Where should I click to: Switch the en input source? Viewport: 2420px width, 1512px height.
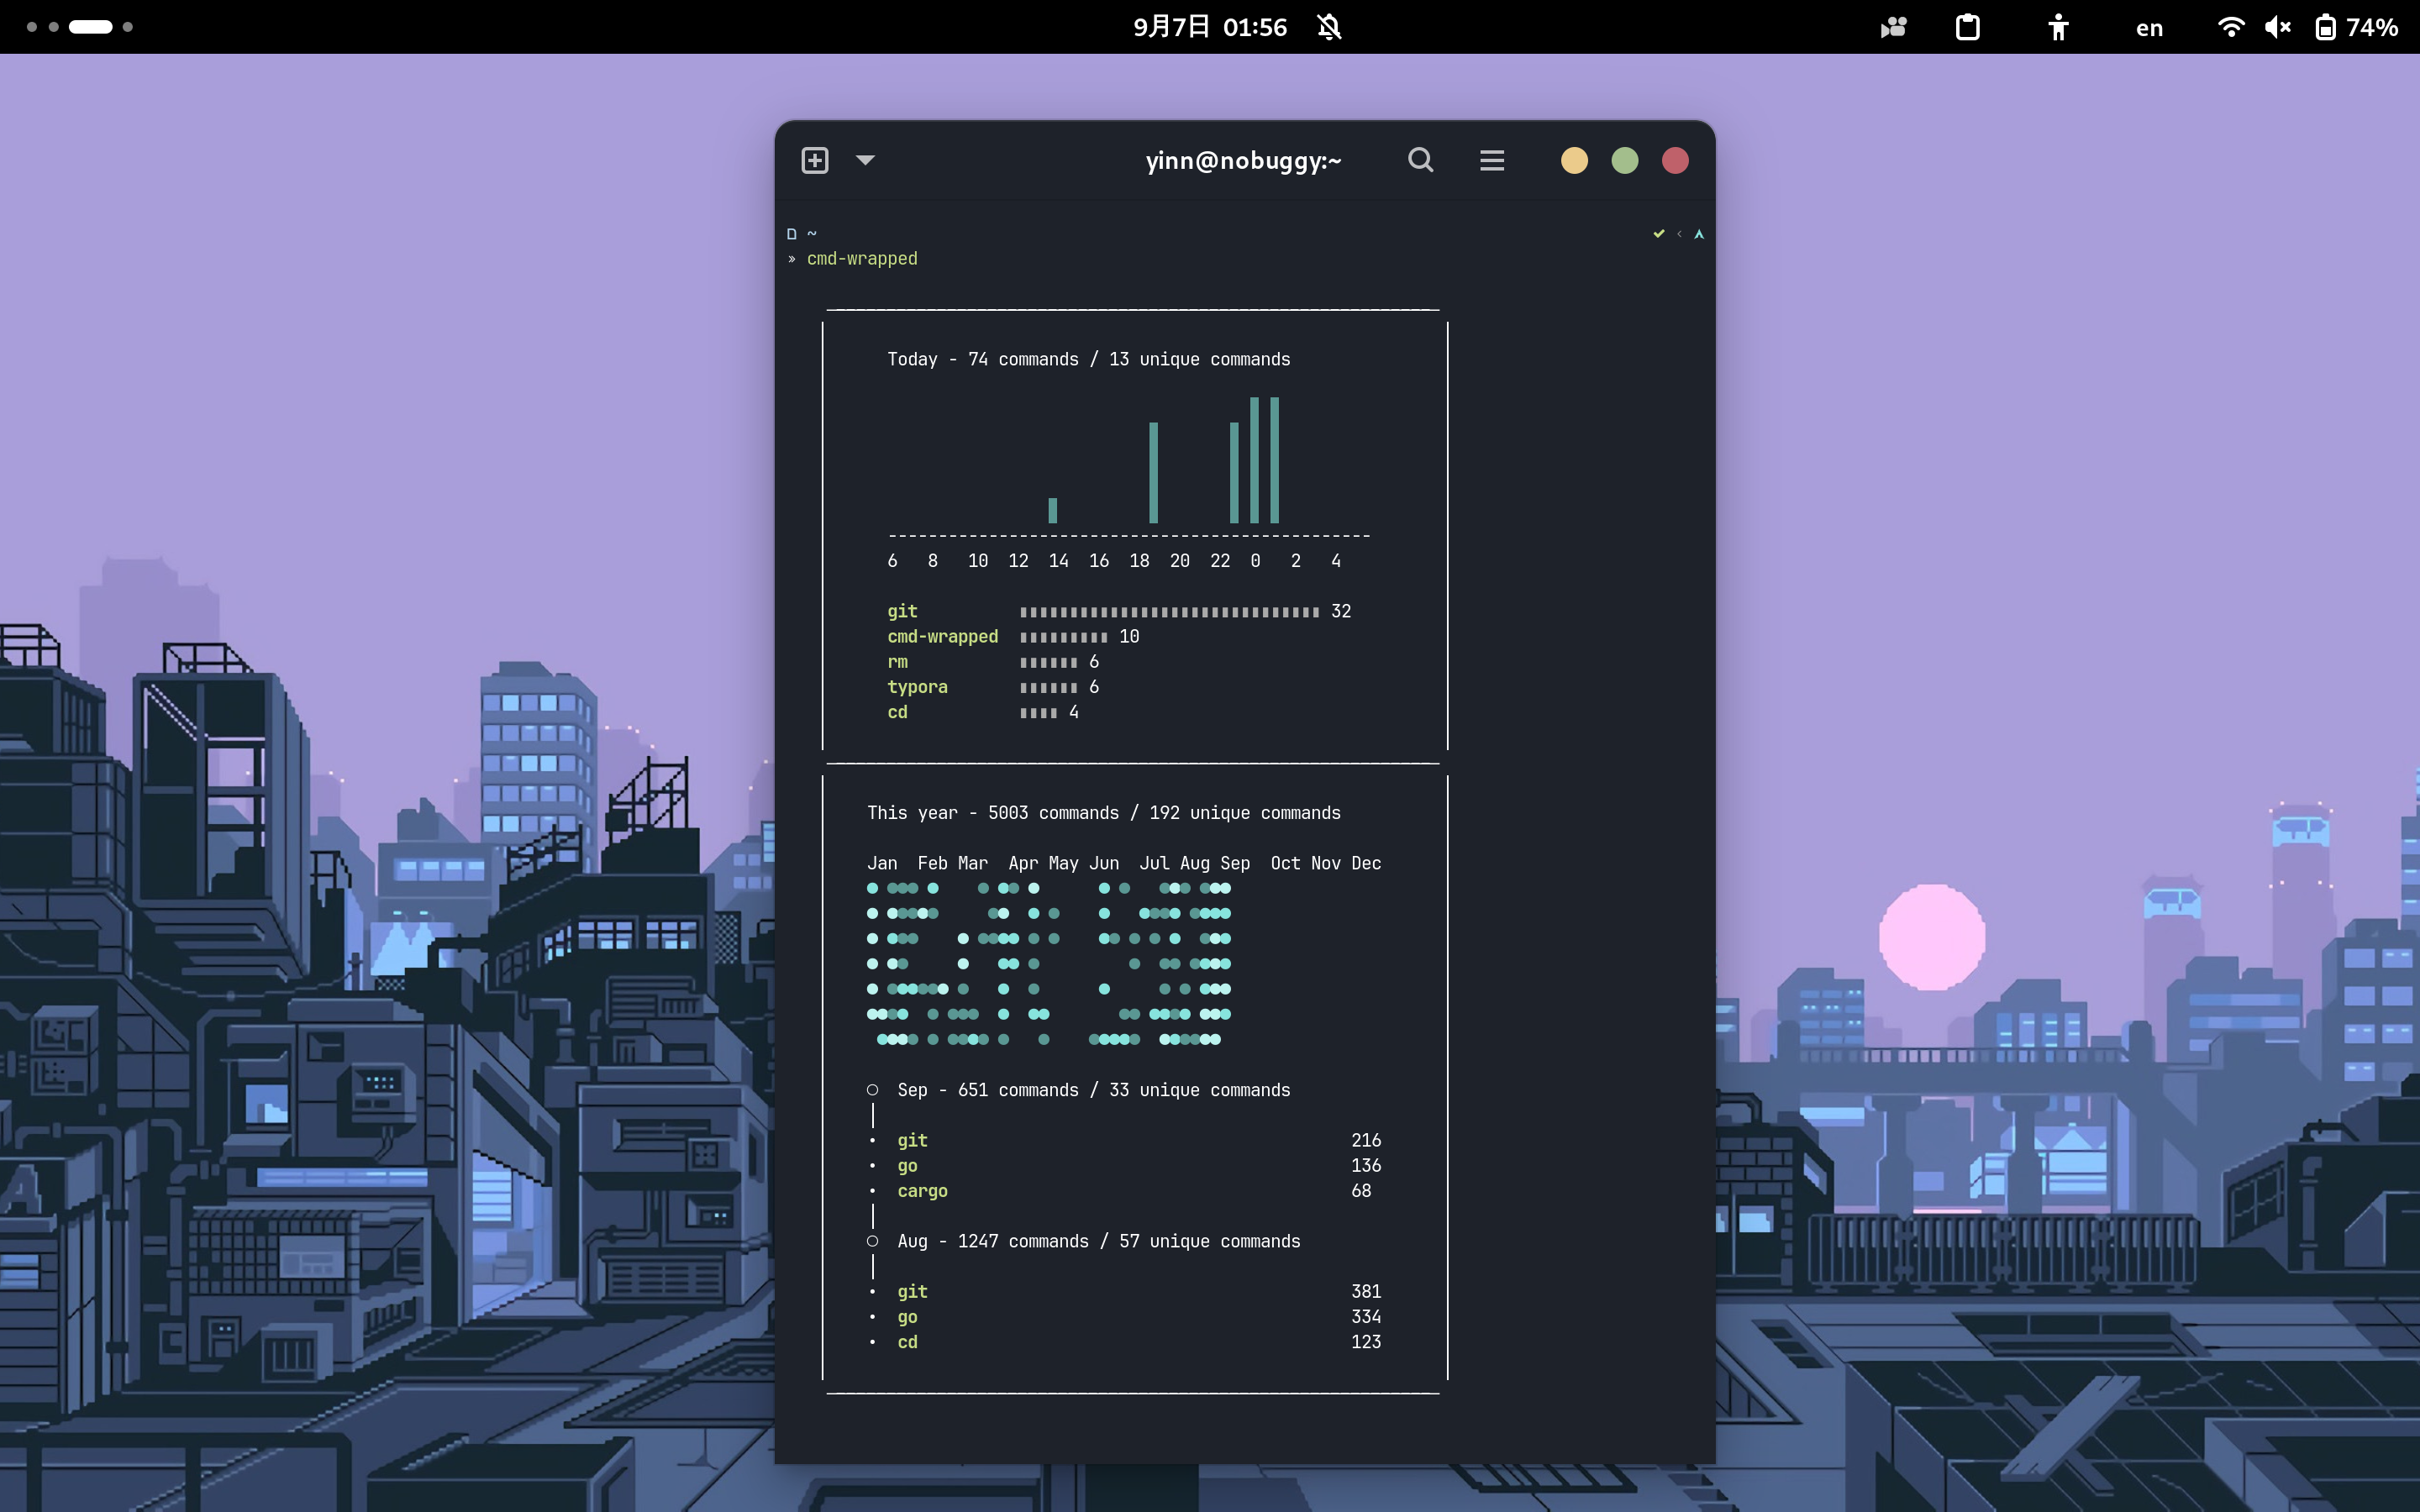coord(2149,28)
